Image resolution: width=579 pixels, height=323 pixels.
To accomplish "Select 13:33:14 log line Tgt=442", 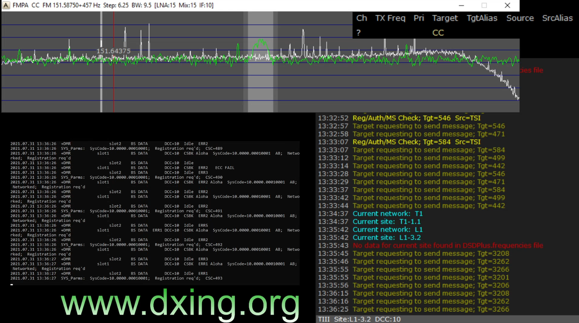I will coord(411,166).
